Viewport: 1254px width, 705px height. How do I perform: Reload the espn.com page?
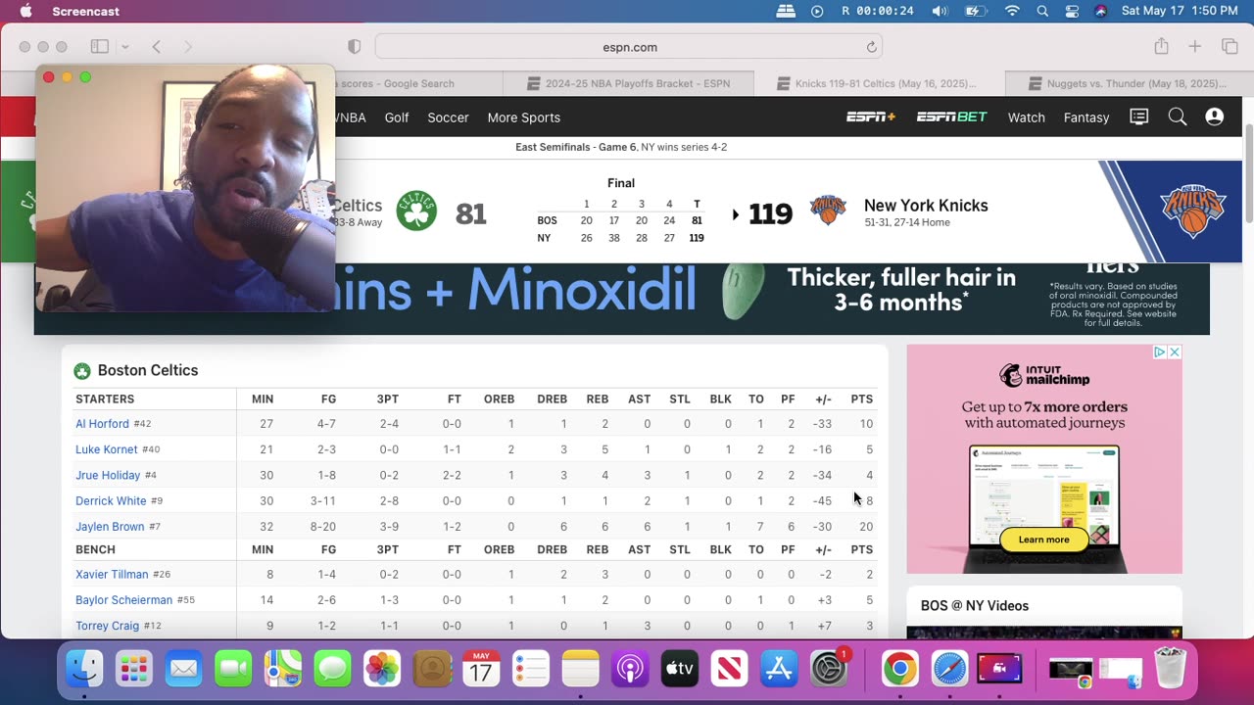pyautogui.click(x=871, y=47)
